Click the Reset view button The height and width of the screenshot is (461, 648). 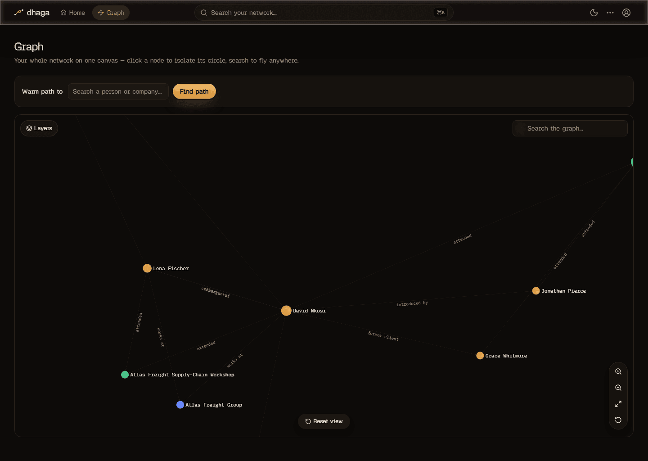tap(324, 421)
